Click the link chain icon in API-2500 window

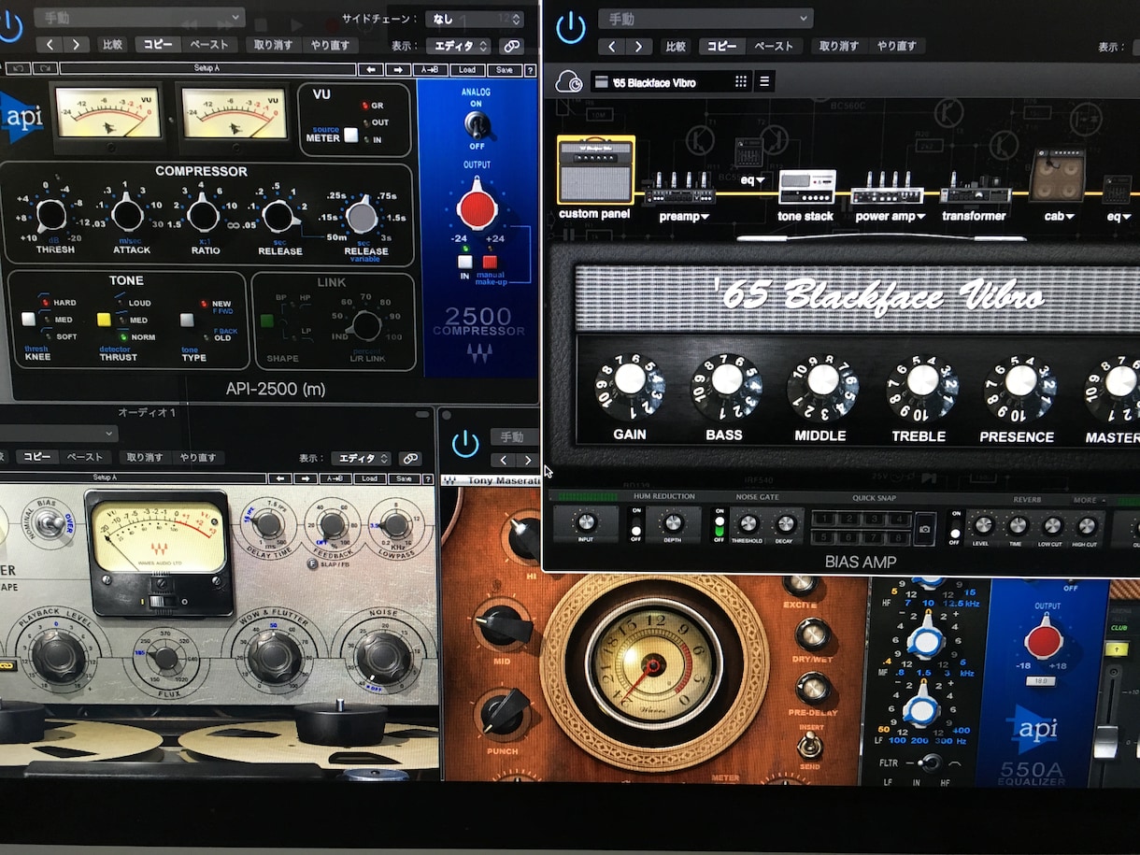pyautogui.click(x=510, y=46)
